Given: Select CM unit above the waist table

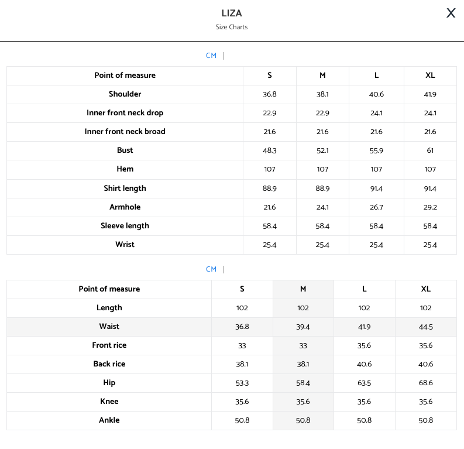Looking at the screenshot, I should pyautogui.click(x=211, y=269).
